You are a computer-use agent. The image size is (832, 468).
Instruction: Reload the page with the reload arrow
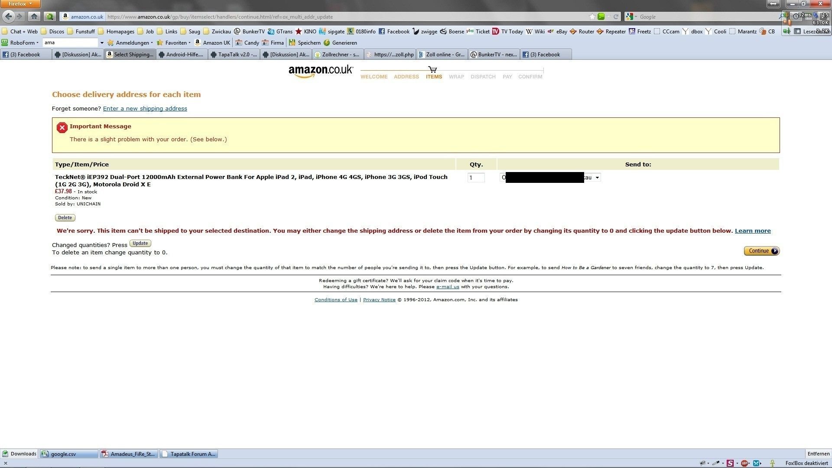(x=616, y=16)
